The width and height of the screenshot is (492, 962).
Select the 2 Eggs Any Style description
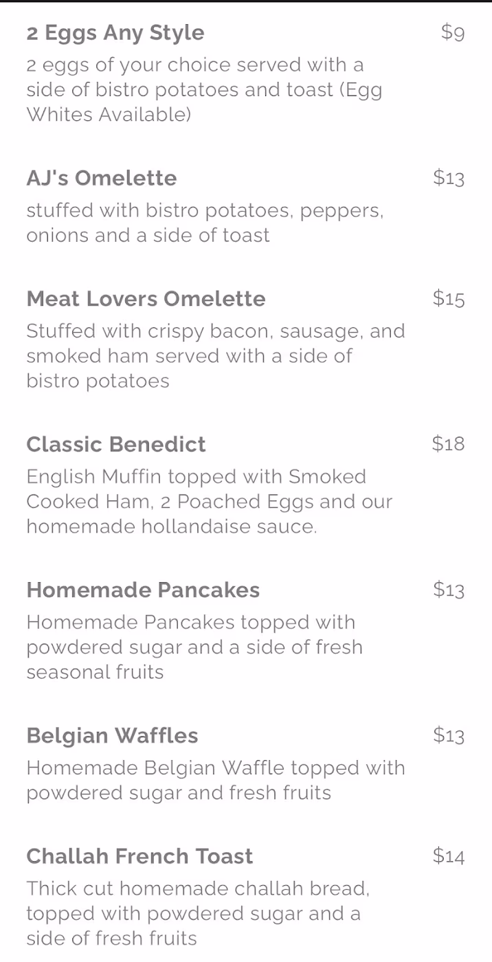click(204, 89)
